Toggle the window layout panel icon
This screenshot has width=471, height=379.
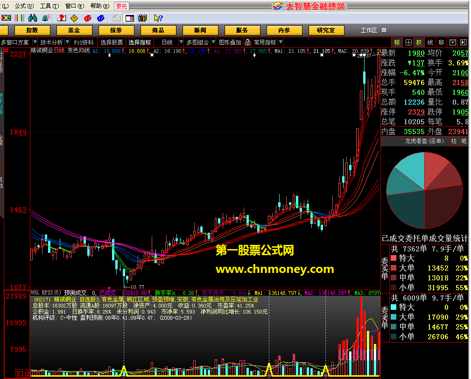point(130,18)
